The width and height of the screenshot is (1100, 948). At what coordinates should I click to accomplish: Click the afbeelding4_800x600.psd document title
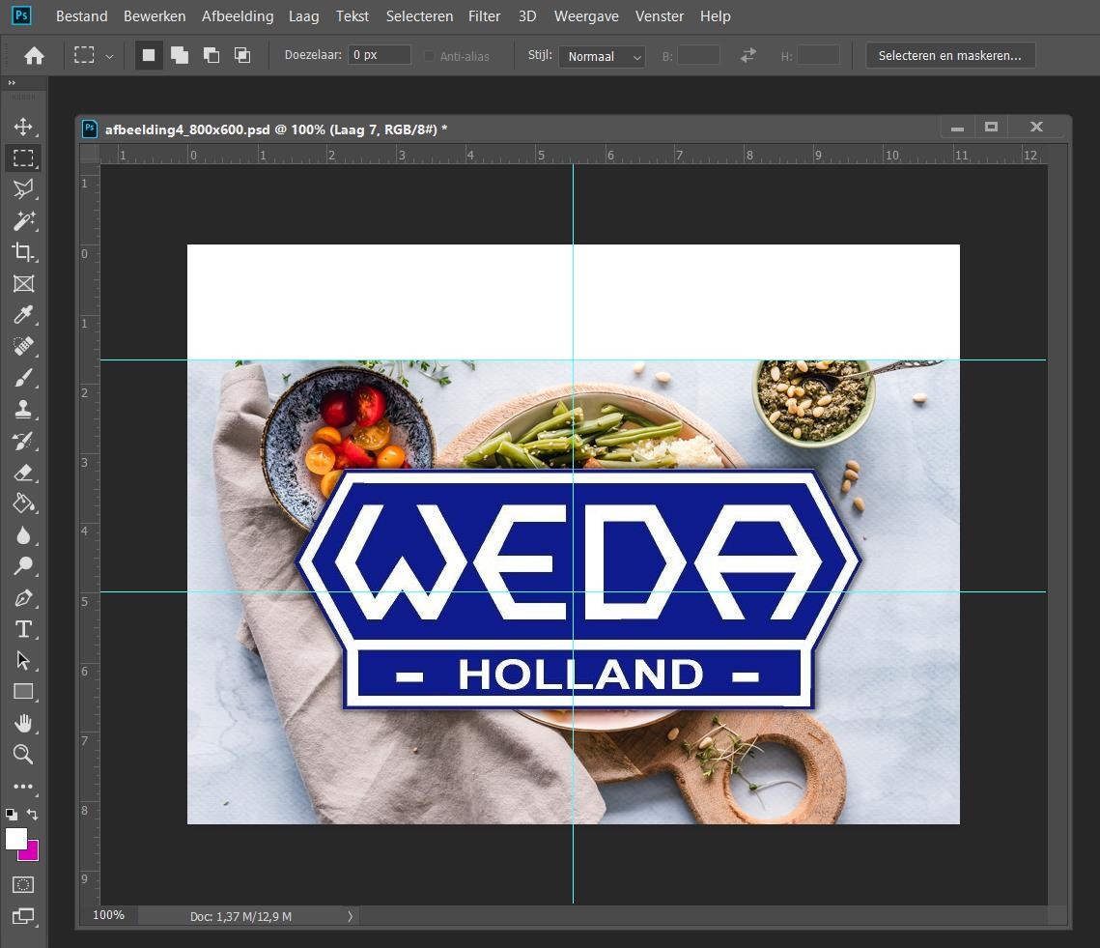click(x=275, y=129)
